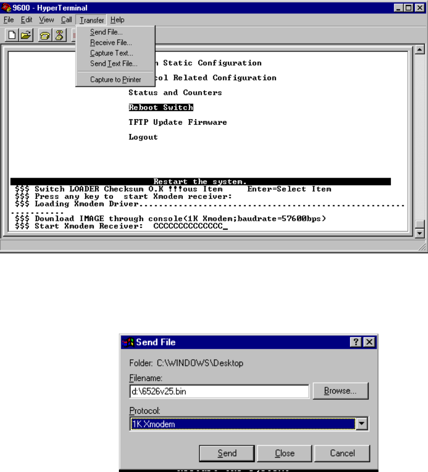Click the Folder: C:\WINDOWS\Desktop label

coord(186,363)
